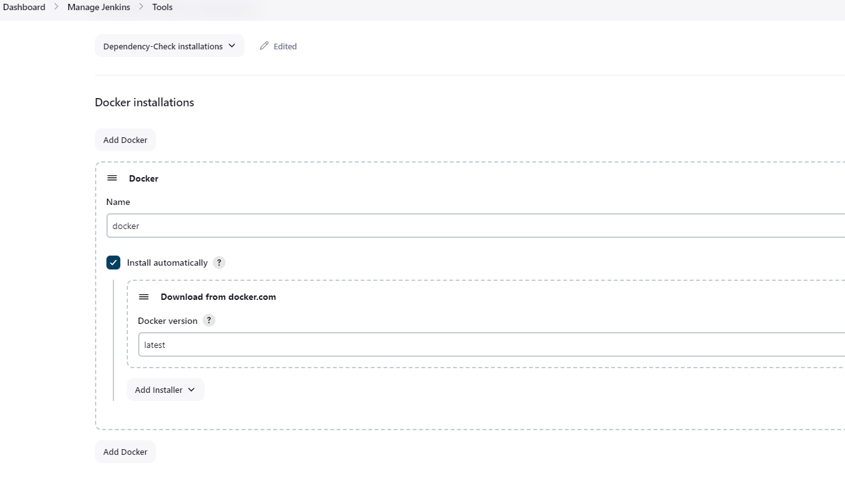Image resolution: width=845 pixels, height=477 pixels.
Task: Click the pencil icon beside Edited
Action: [x=264, y=46]
